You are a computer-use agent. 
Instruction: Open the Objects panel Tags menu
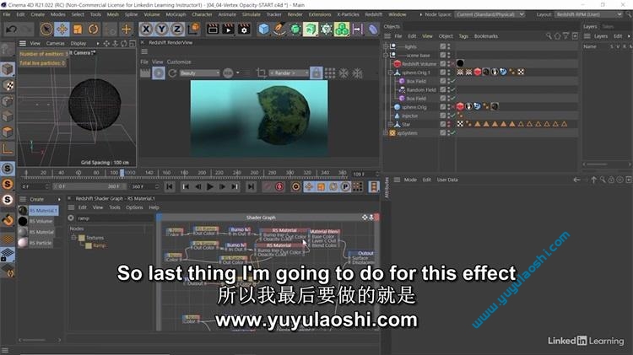[x=463, y=36]
